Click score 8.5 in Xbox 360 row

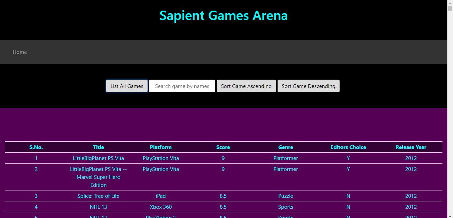click(x=223, y=207)
